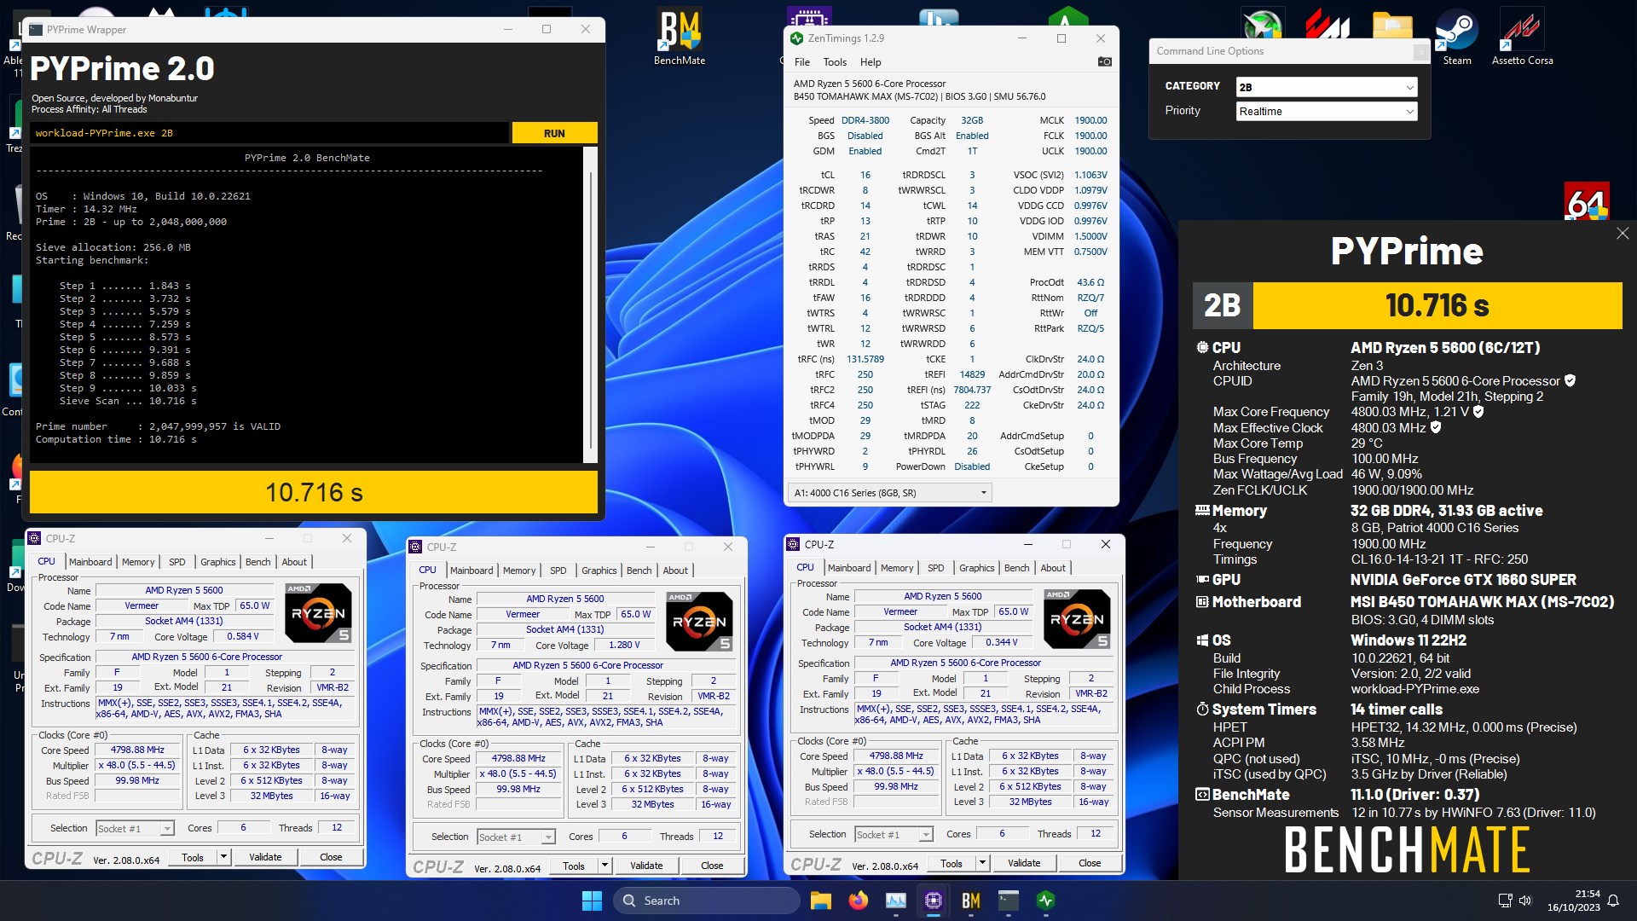Click 'NVIDIA GeForce GTX 1660 SUPER' in BenchMate panel

coord(1463,580)
